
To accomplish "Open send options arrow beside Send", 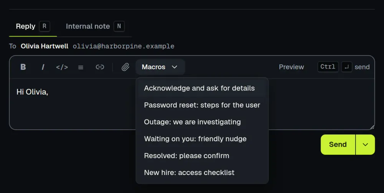I will pyautogui.click(x=365, y=144).
